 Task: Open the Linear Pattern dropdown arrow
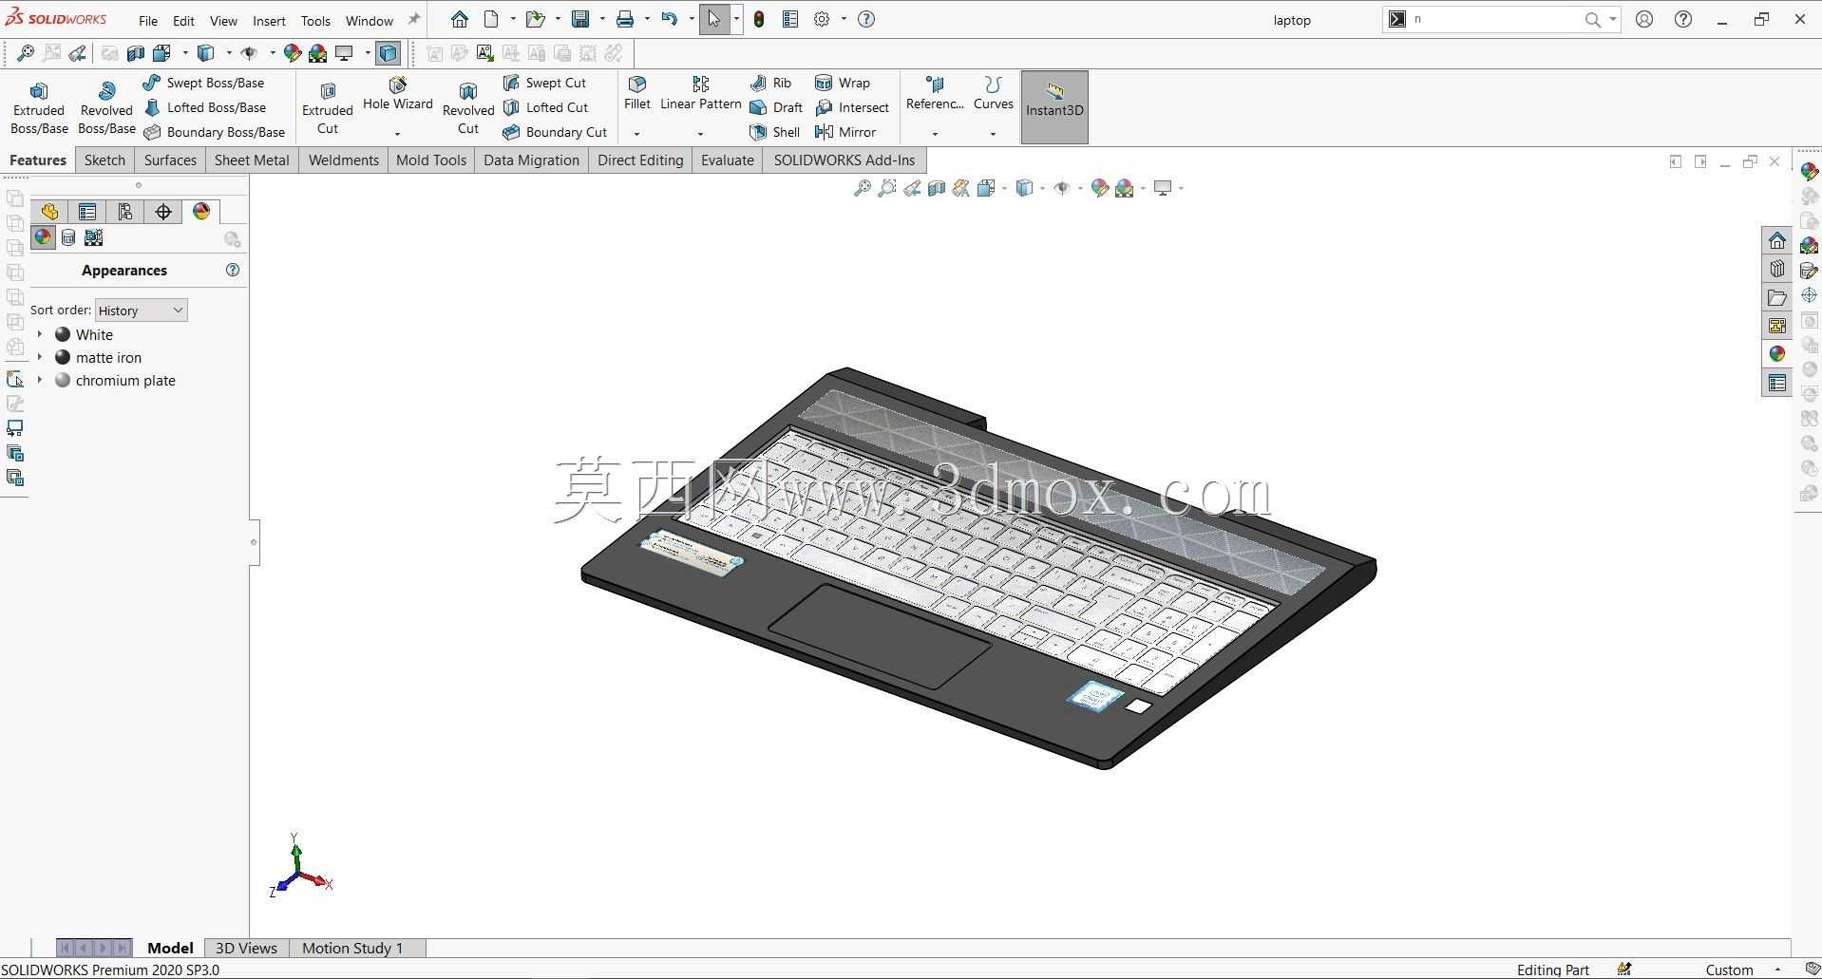coord(700,134)
